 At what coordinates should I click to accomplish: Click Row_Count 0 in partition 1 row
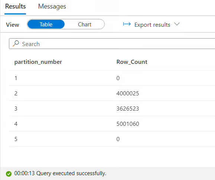[x=118, y=78]
